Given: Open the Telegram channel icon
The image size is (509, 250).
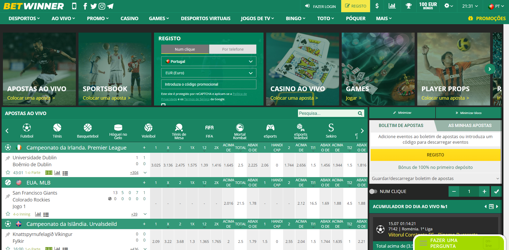Looking at the screenshot, I should click(110, 6).
